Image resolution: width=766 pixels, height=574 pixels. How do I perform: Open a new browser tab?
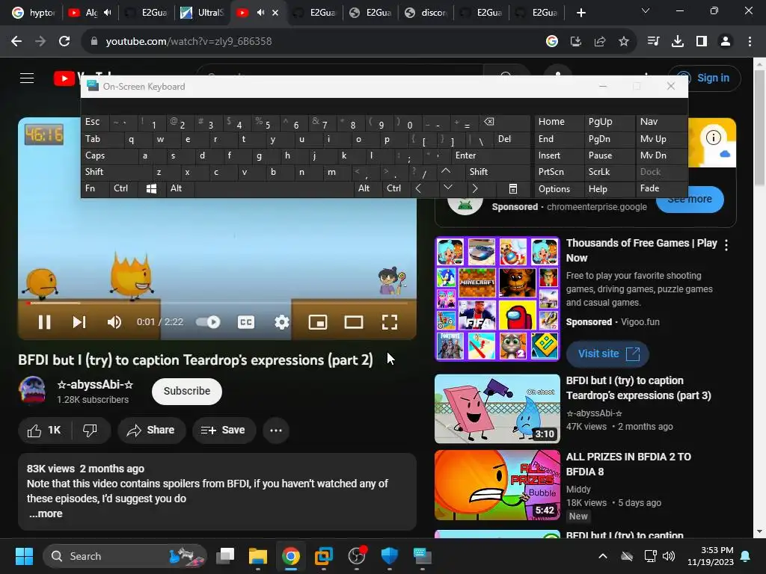(580, 13)
